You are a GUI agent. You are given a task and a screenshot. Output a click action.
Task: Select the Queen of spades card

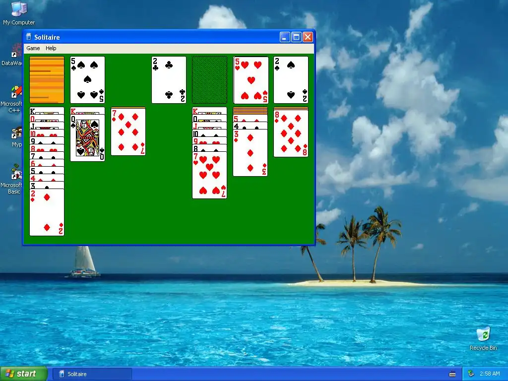click(87, 138)
